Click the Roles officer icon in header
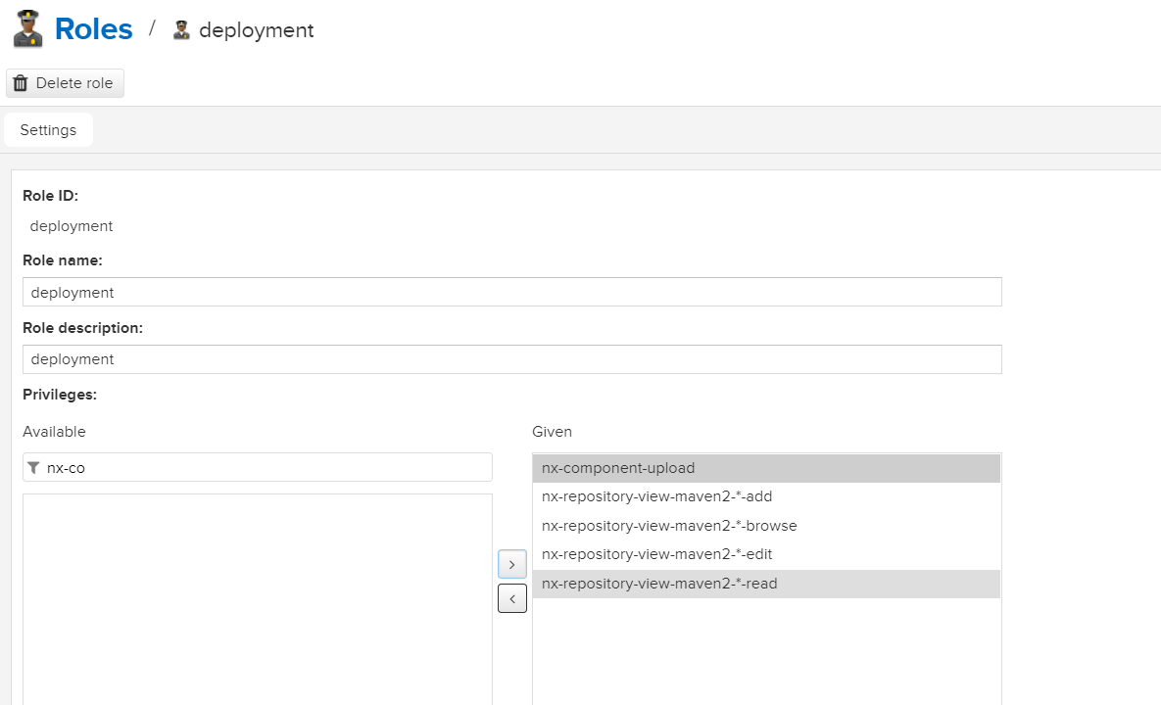Screen dimensions: 1161x705 coord(28,29)
